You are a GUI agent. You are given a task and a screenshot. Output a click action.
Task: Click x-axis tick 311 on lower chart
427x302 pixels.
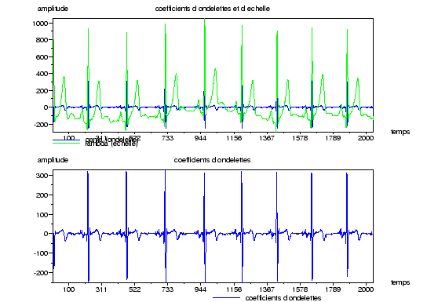(x=101, y=289)
